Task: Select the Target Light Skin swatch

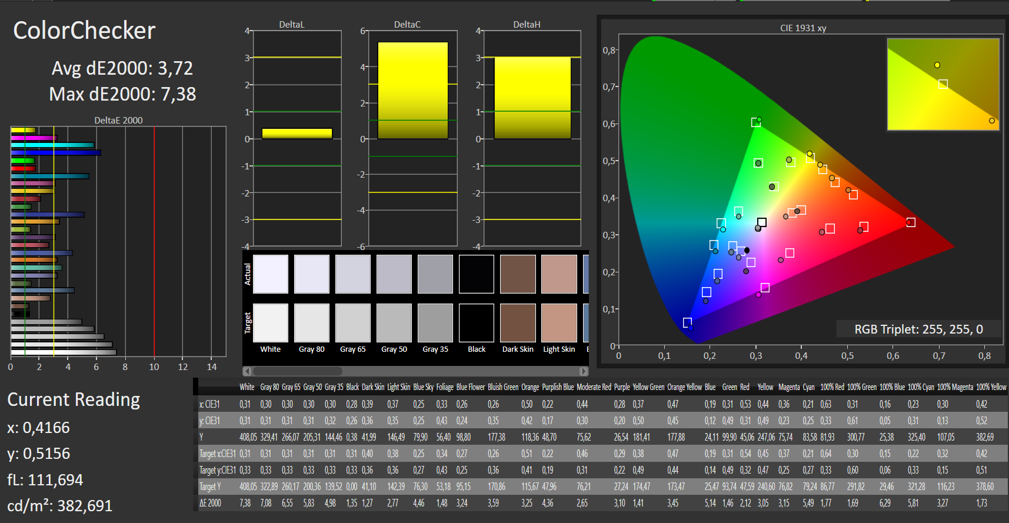Action: pos(559,323)
